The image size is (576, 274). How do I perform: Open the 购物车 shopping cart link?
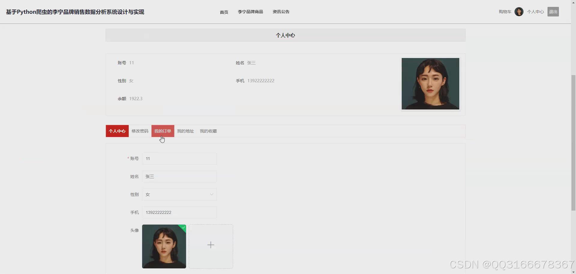[x=505, y=12]
